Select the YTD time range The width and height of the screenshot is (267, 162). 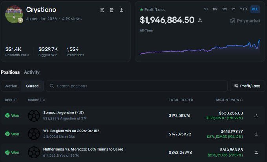point(243,9)
